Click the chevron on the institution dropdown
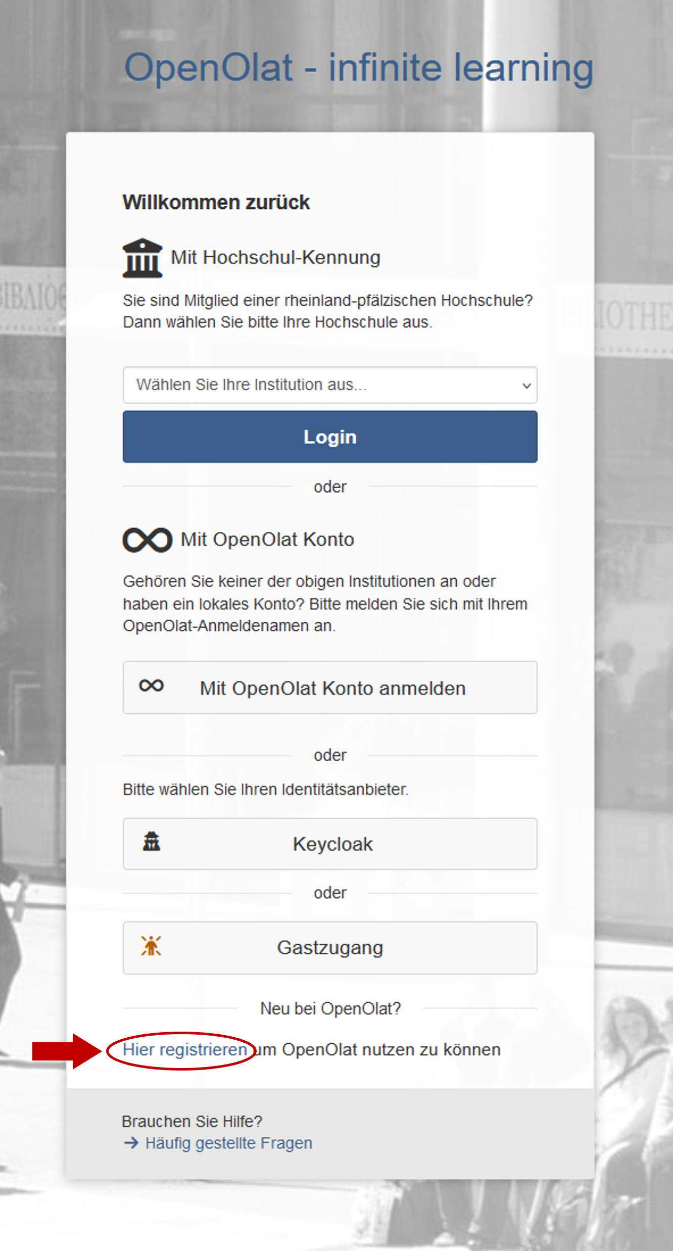The image size is (673, 1251). pos(526,386)
